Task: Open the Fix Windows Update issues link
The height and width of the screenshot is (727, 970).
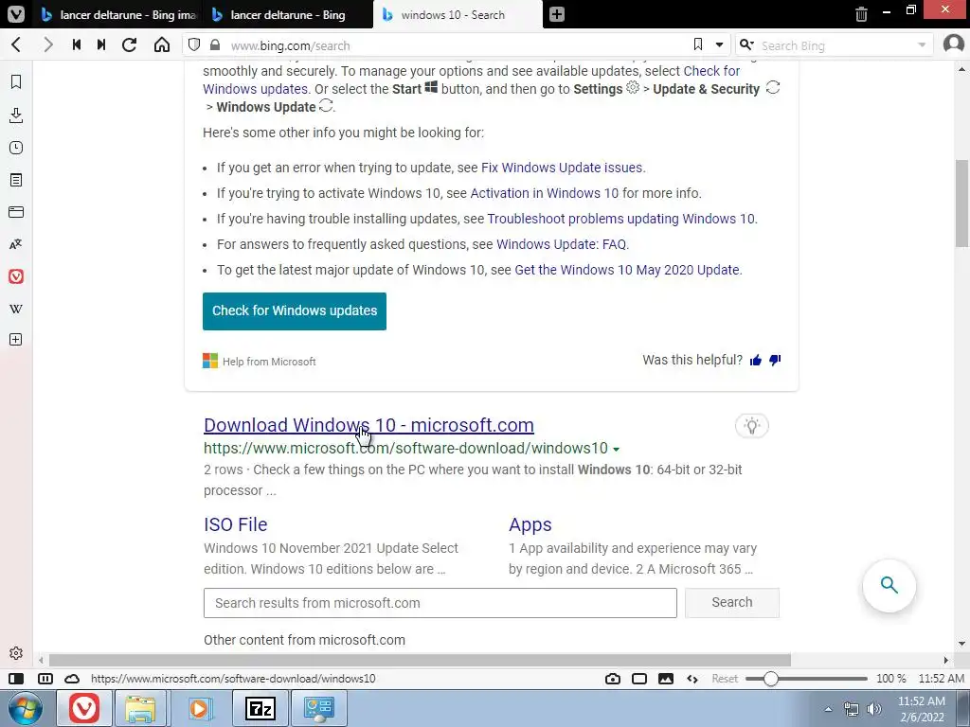Action: click(562, 168)
